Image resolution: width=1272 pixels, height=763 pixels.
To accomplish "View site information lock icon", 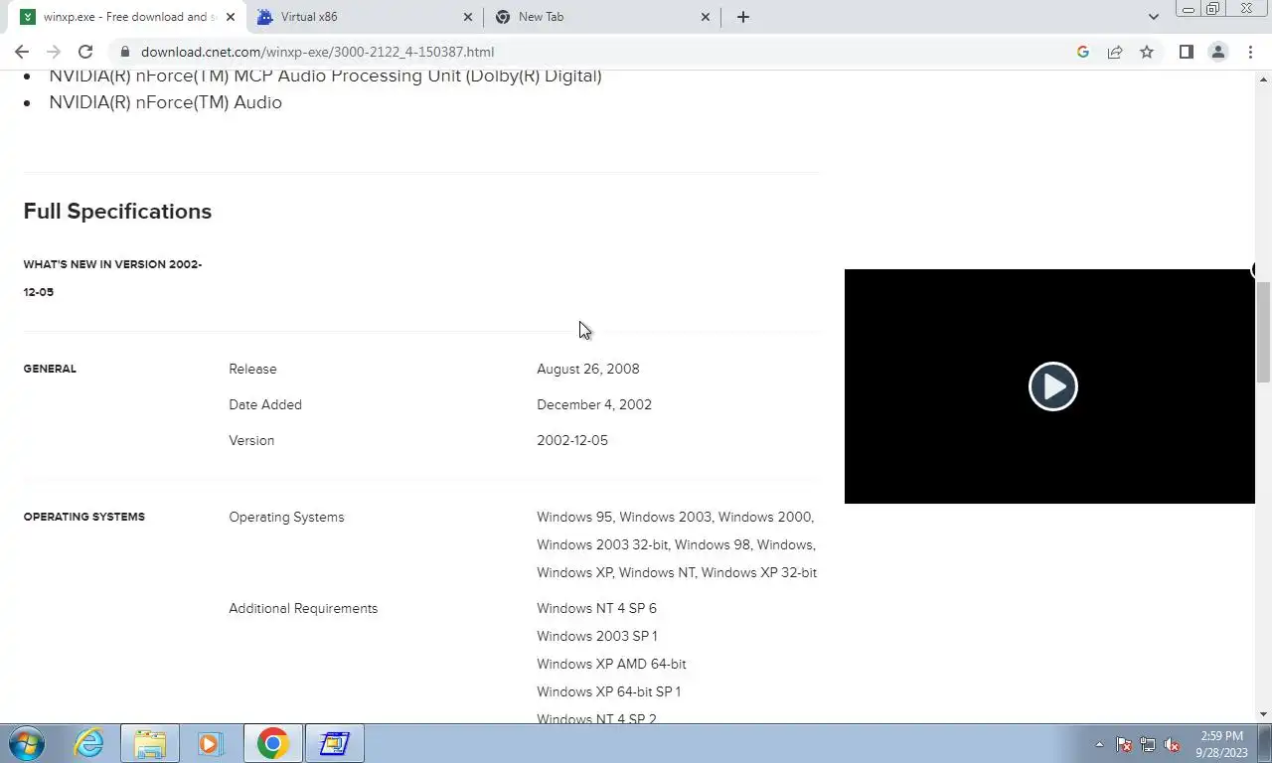I will click(x=124, y=52).
